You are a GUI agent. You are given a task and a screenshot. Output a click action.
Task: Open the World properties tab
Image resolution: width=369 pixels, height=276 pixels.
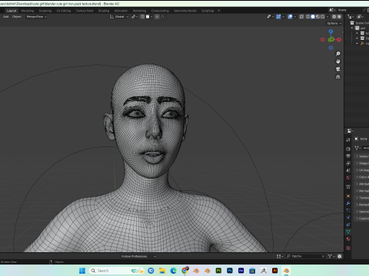click(x=348, y=177)
